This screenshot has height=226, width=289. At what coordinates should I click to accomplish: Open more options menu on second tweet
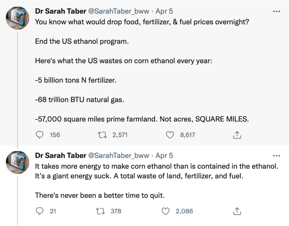click(x=276, y=156)
